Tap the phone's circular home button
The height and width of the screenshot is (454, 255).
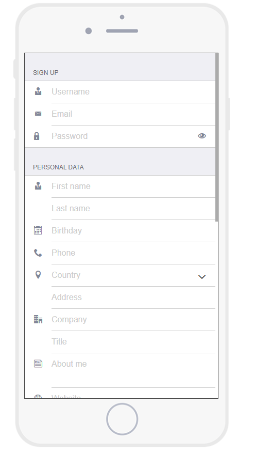pyautogui.click(x=122, y=419)
